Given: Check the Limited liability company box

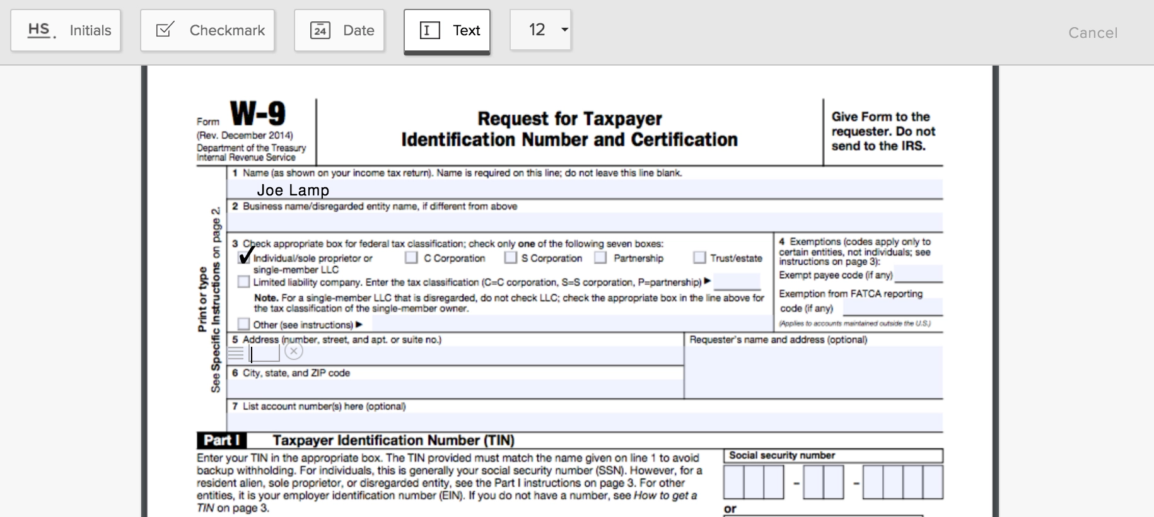Looking at the screenshot, I should tap(243, 282).
